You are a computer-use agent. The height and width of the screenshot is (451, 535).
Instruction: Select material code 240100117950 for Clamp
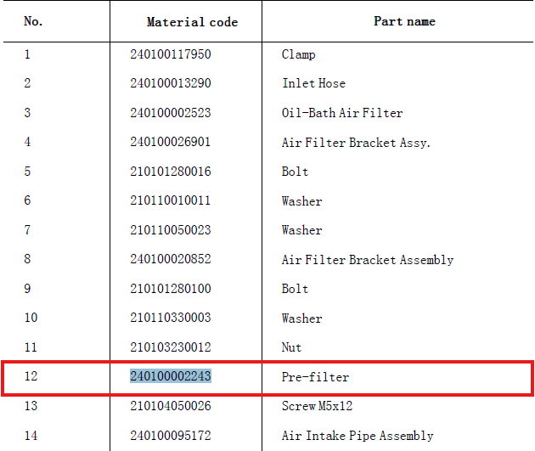pos(171,54)
